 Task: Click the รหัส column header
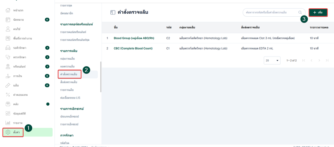tap(169, 28)
